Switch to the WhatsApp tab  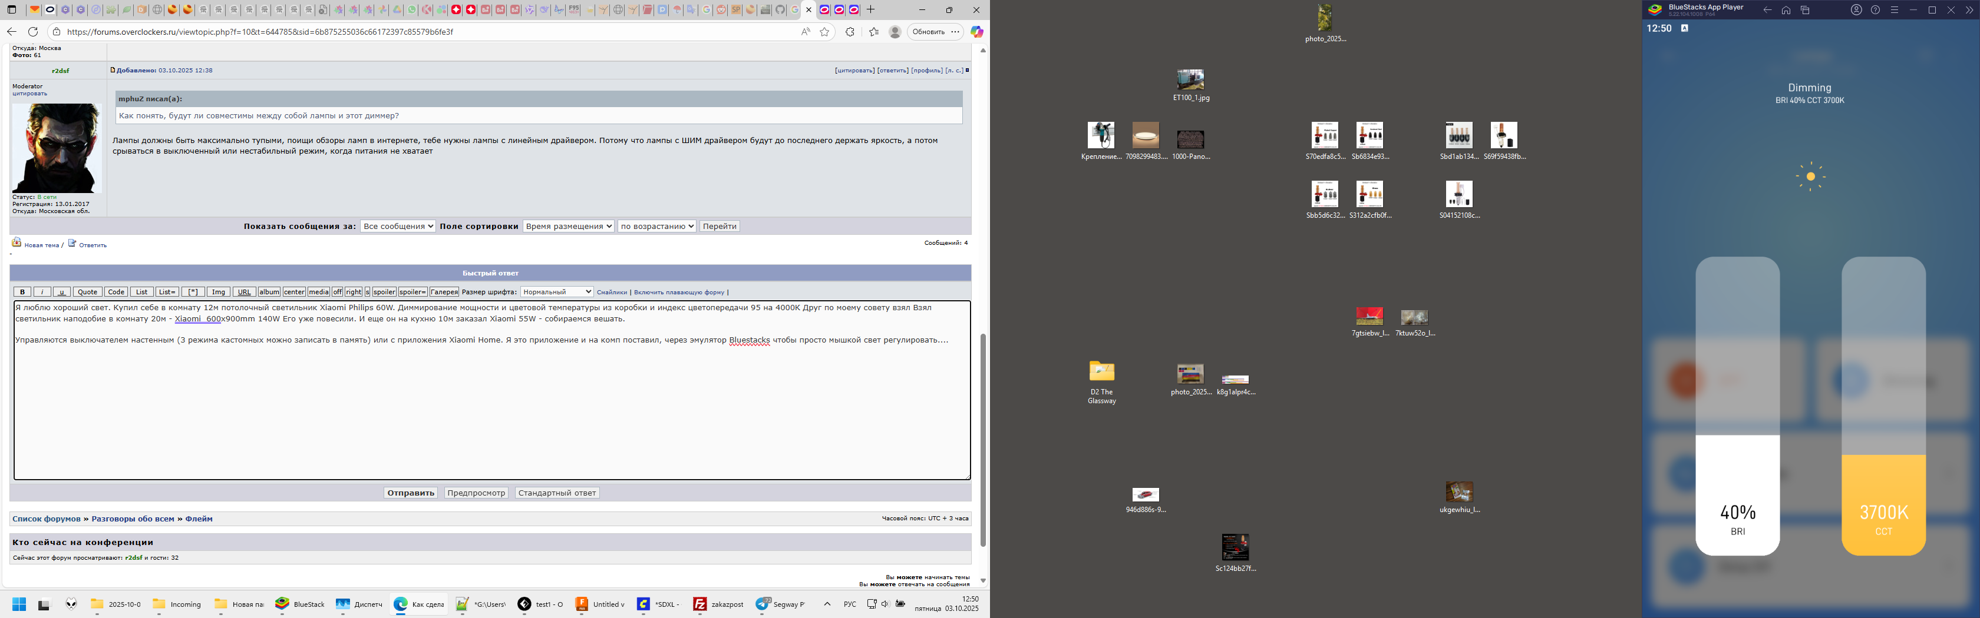coord(412,10)
